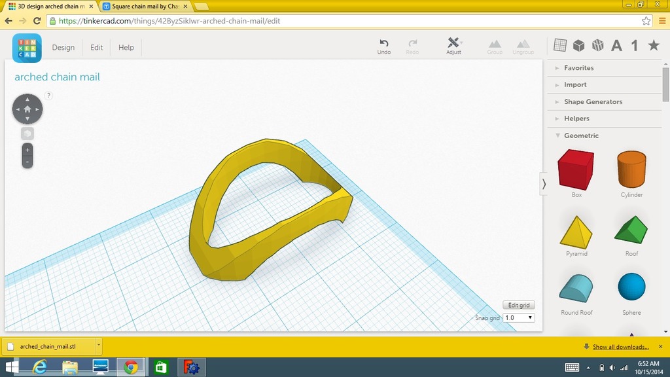Click the volume icon in system tray
This screenshot has height=377, width=670.
(612, 368)
